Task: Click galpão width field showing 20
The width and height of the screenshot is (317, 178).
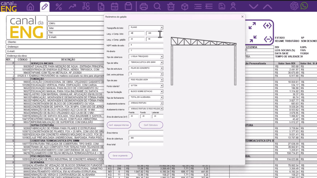Action: pyautogui.click(x=137, y=39)
